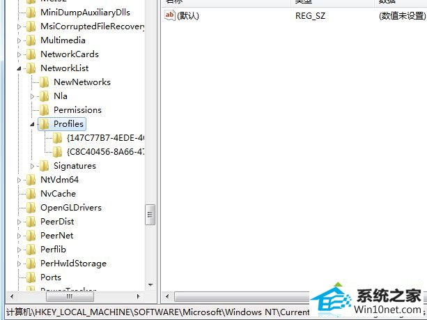Click the tree horizontal scrollbar thumb

tap(70, 296)
